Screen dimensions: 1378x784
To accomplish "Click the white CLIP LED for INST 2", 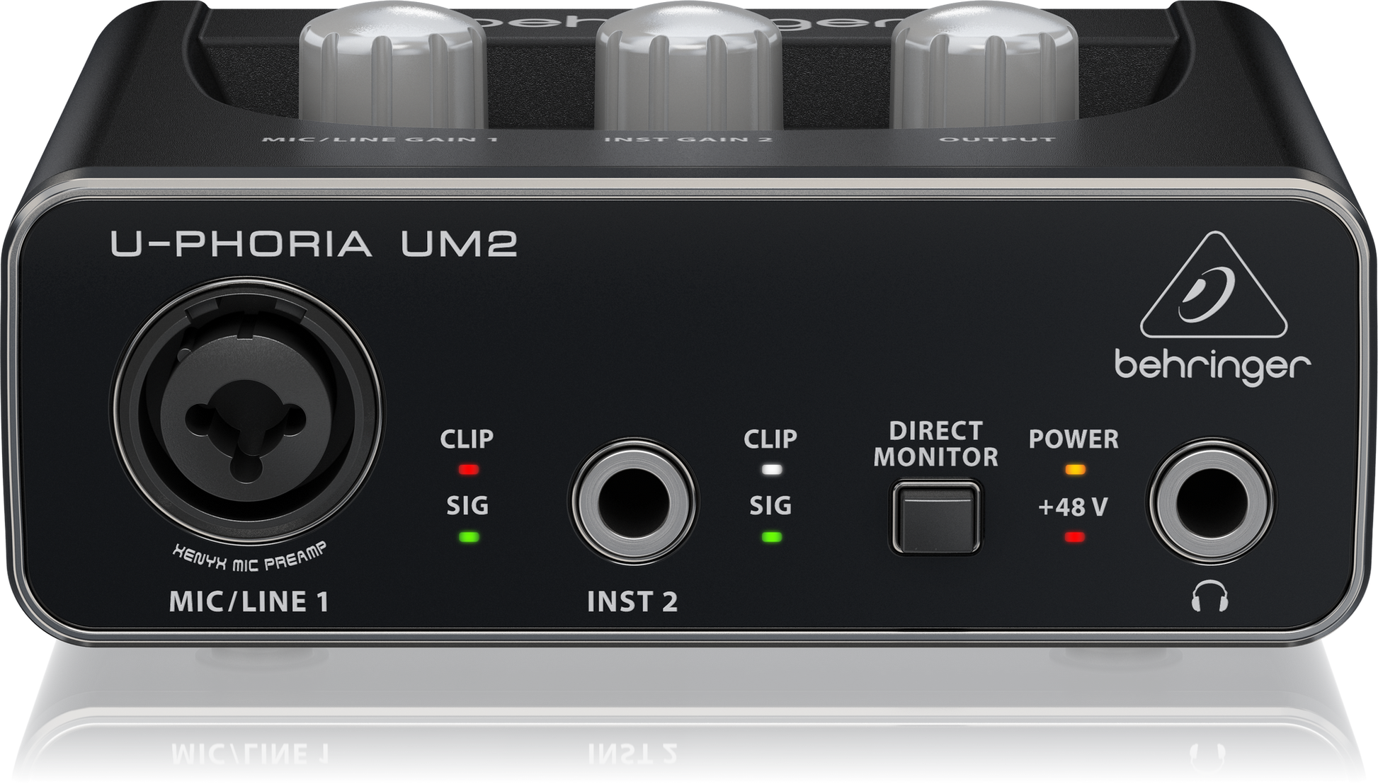I will pyautogui.click(x=771, y=469).
